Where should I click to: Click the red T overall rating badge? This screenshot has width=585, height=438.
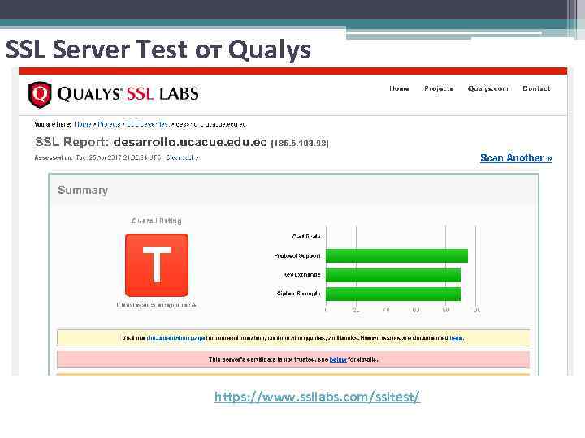tap(157, 264)
